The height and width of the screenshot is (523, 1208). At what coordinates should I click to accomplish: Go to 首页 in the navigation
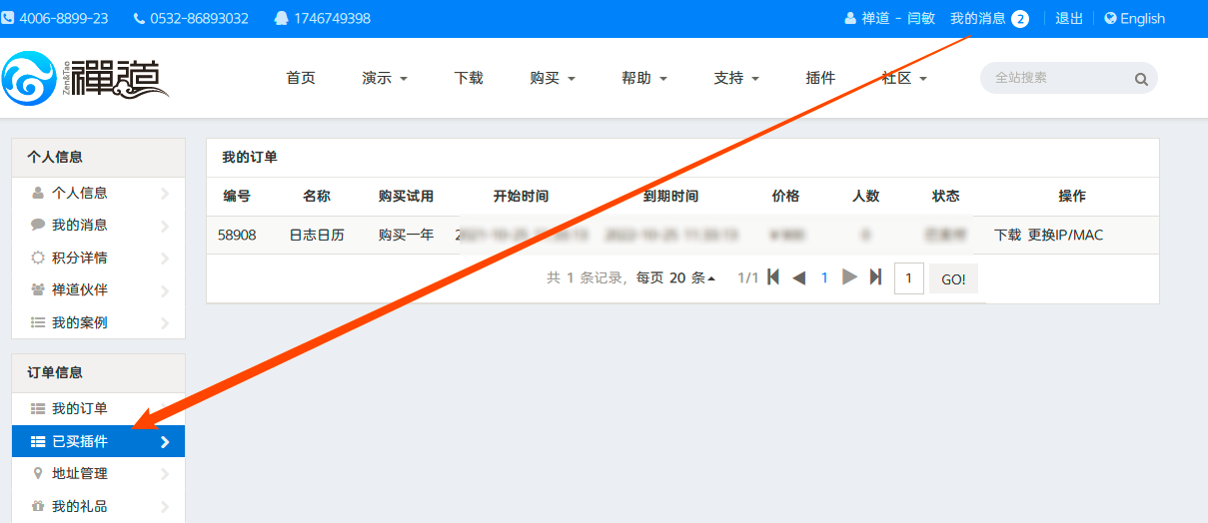(301, 78)
